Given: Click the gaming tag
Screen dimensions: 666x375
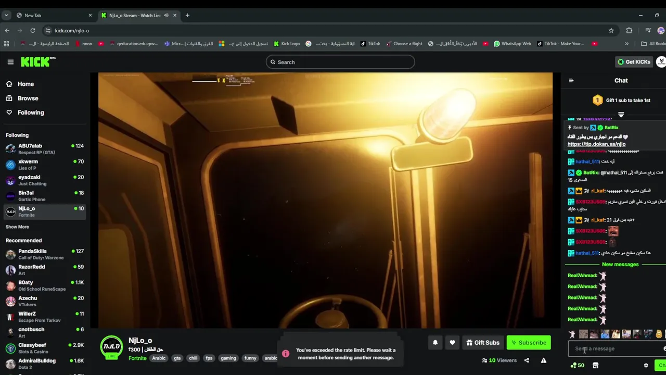Looking at the screenshot, I should [x=228, y=358].
